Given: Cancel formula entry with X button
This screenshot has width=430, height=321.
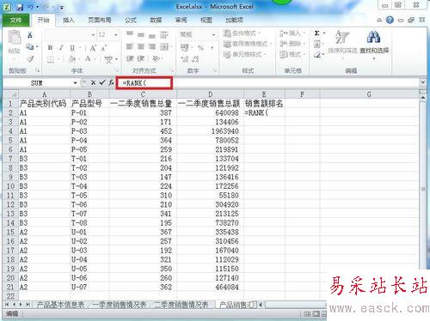Looking at the screenshot, I should pos(93,83).
